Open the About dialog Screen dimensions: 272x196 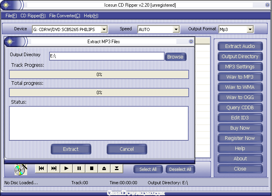click(240, 159)
